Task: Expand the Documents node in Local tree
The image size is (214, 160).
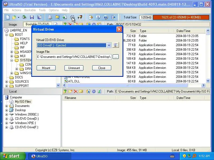Action: coord(6,106)
